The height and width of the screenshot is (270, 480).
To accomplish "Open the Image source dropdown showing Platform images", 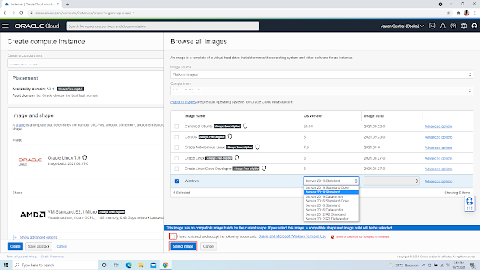I will click(x=322, y=74).
